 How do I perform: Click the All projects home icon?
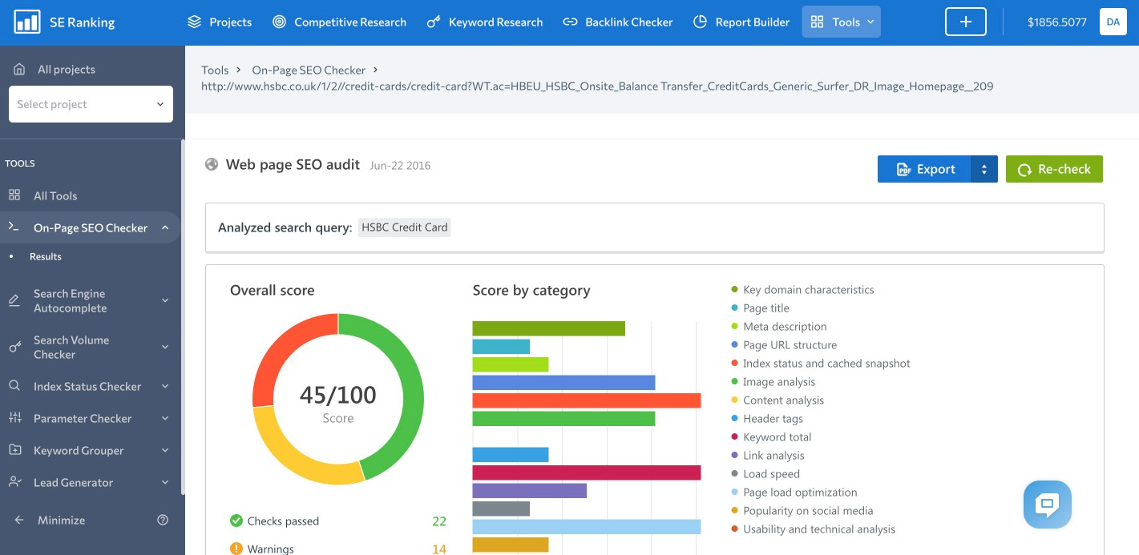coord(19,70)
